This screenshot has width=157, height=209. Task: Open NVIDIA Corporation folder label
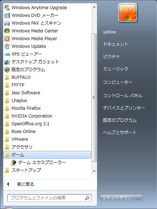coord(32,116)
